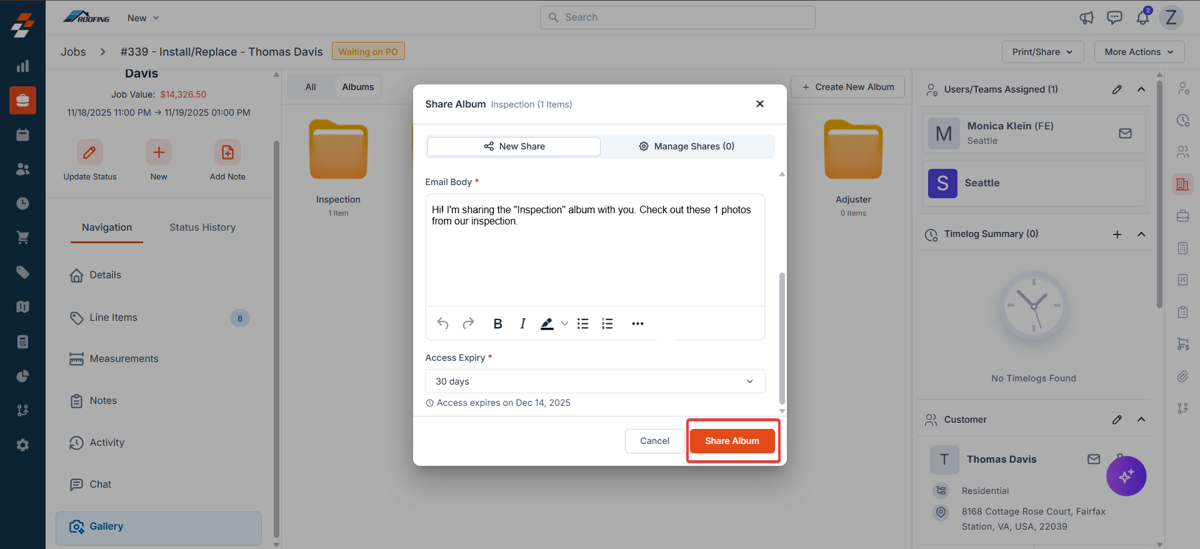This screenshot has width=1200, height=549.
Task: Click Create New Album button
Action: point(848,87)
